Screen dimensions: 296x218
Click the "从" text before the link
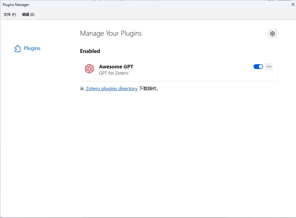point(82,89)
